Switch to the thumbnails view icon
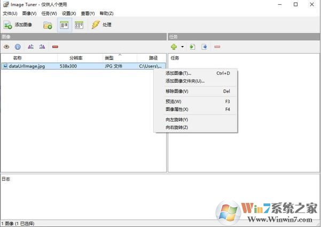 (x=79, y=25)
